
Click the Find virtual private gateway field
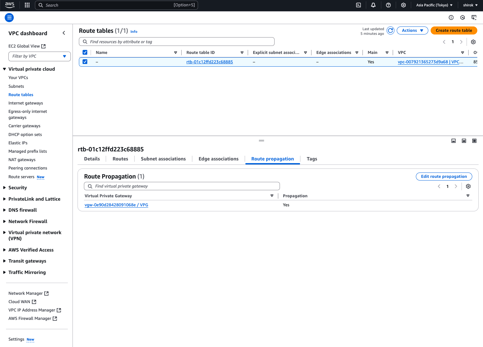pos(182,186)
